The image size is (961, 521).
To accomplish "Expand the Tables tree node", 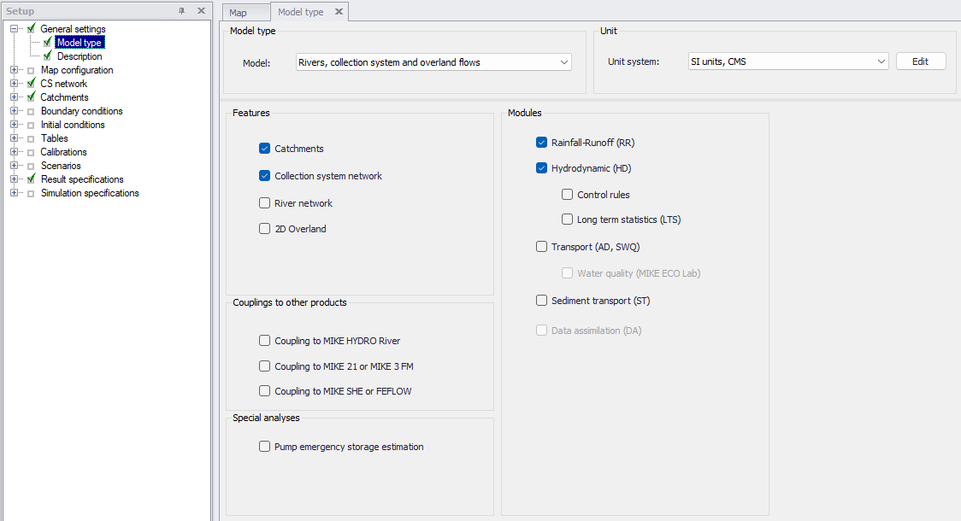I will (x=14, y=138).
